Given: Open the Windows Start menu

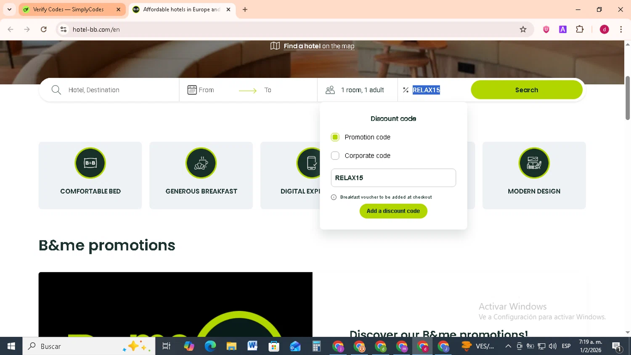Looking at the screenshot, I should 11,346.
